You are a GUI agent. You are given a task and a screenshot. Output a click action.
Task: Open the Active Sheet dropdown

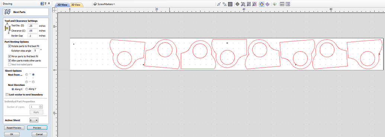click(34, 120)
